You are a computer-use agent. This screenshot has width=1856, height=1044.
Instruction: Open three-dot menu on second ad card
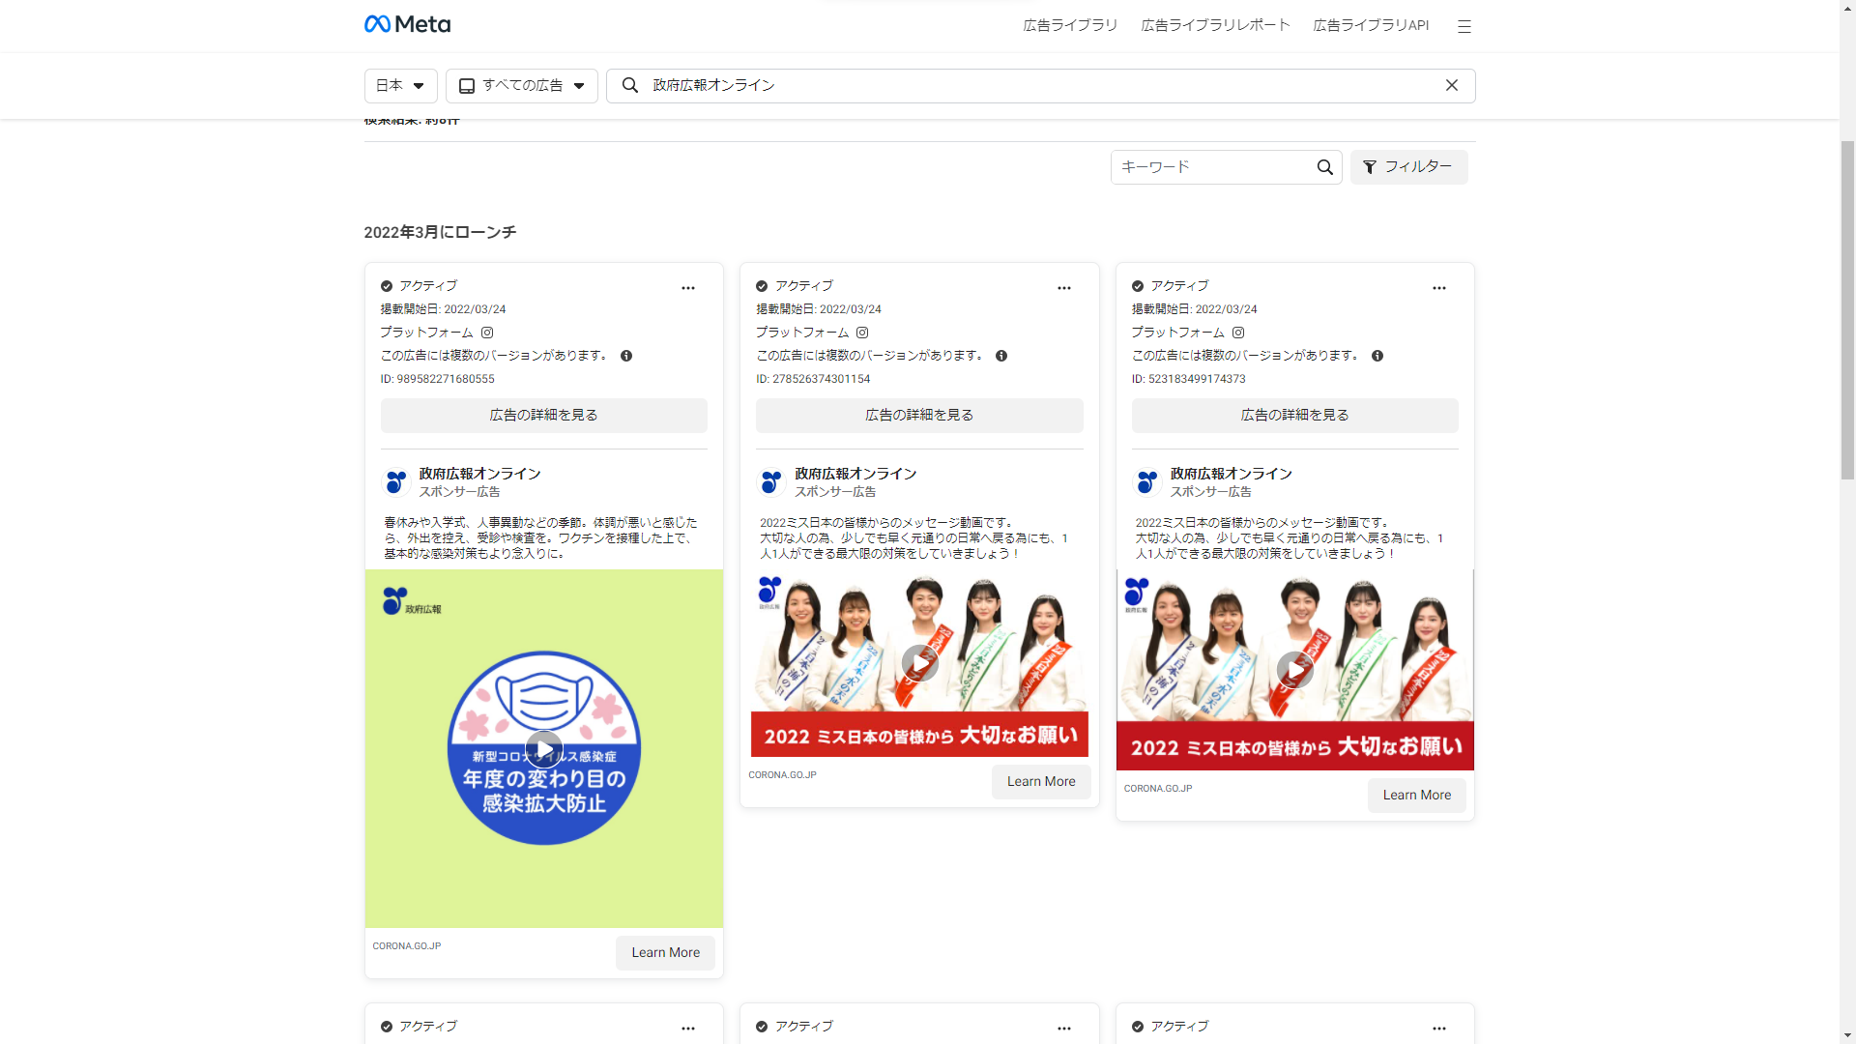[1063, 288]
